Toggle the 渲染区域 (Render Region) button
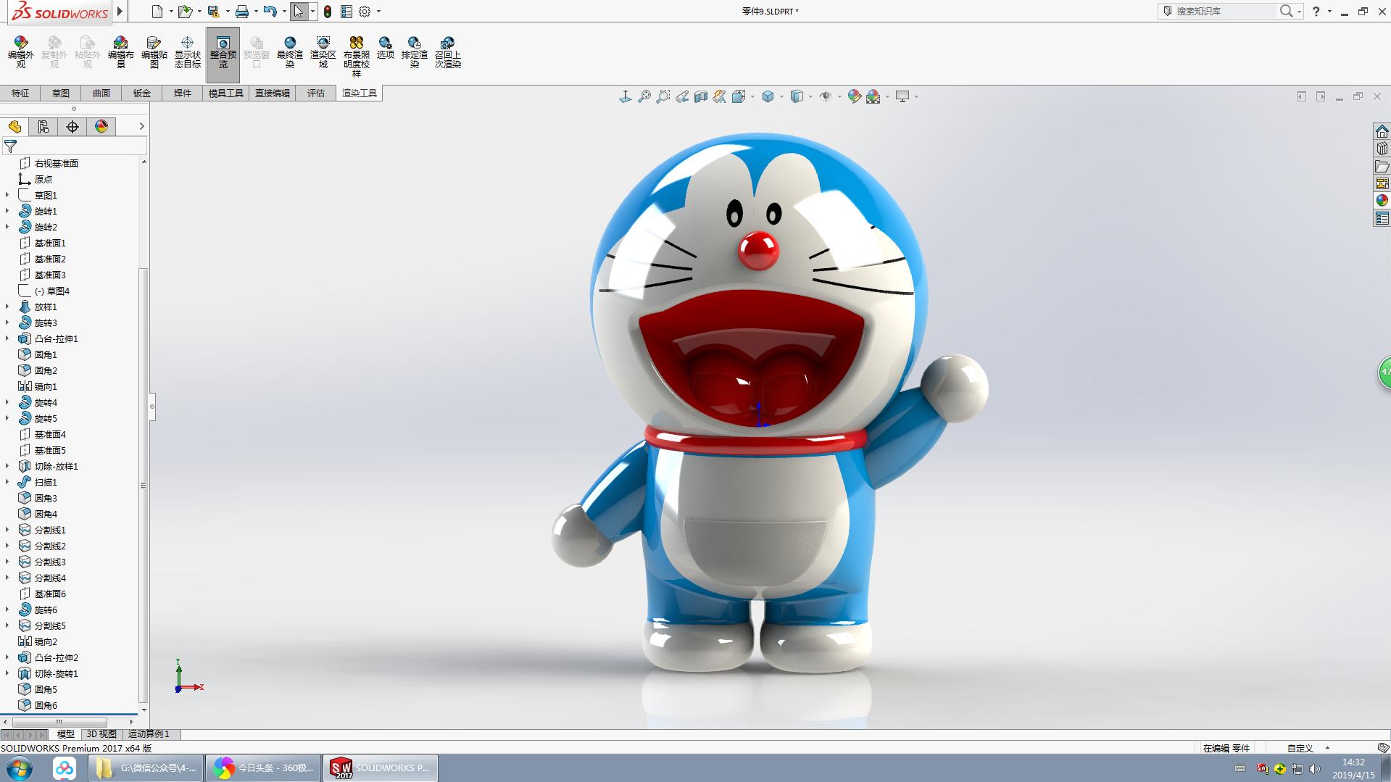 tap(323, 51)
